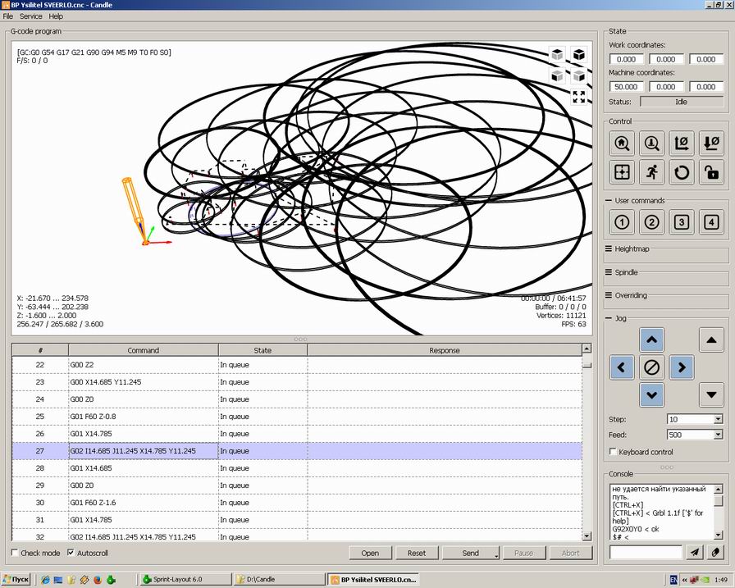
Task: Switch to Sprint-Layout 6.0 in taskbar
Action: pos(185,580)
